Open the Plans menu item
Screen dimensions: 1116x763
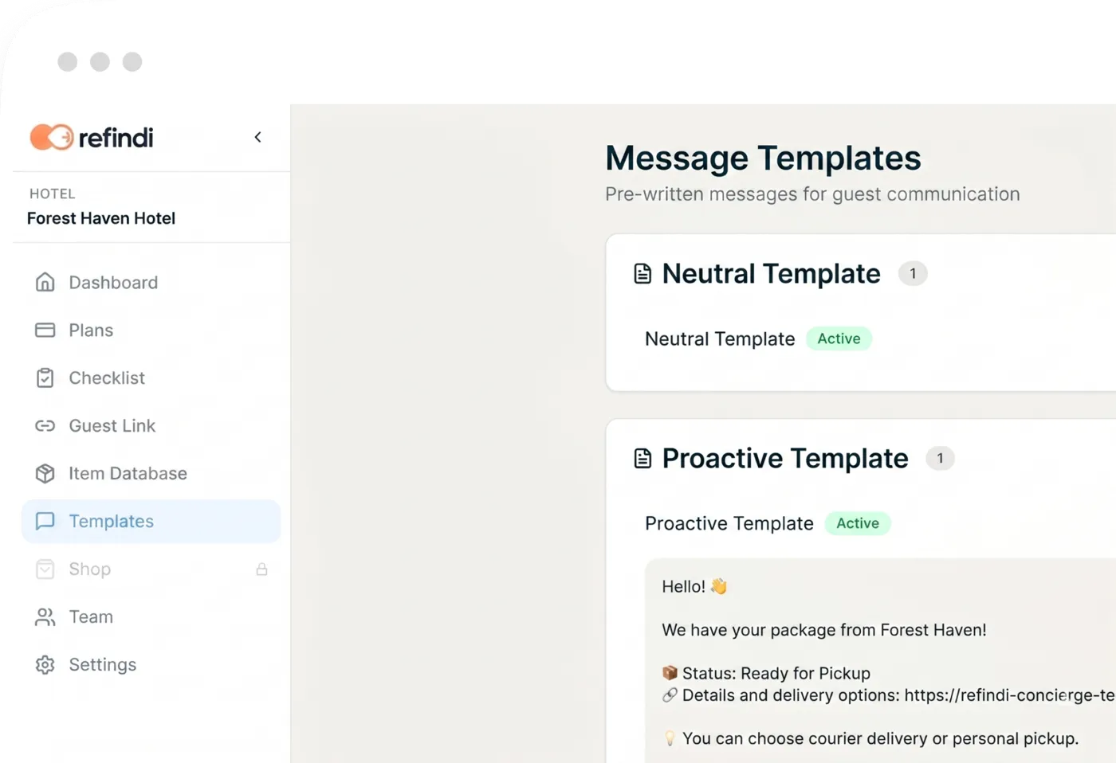coord(151,330)
